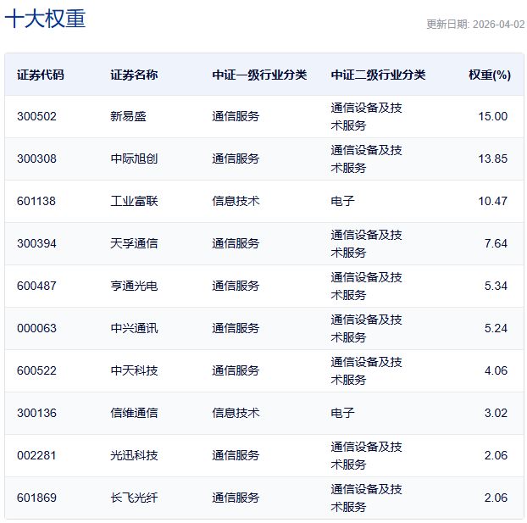This screenshot has height=523, width=527.
Task: Open the 长飞光纤 security name
Action: (134, 498)
